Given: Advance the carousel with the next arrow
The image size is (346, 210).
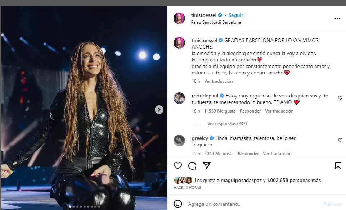Looking at the screenshot, I should point(159,109).
